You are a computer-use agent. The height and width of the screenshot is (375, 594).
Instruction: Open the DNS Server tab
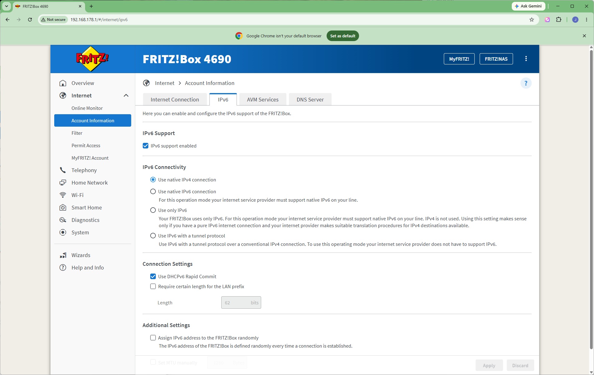click(310, 100)
